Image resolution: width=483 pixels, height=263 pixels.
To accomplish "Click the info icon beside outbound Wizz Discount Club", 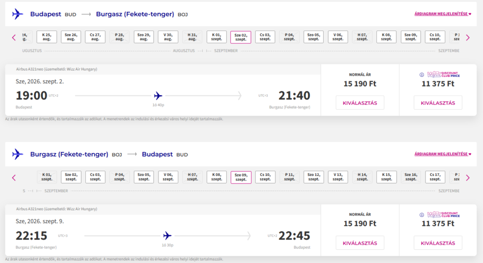I will pyautogui.click(x=422, y=75).
